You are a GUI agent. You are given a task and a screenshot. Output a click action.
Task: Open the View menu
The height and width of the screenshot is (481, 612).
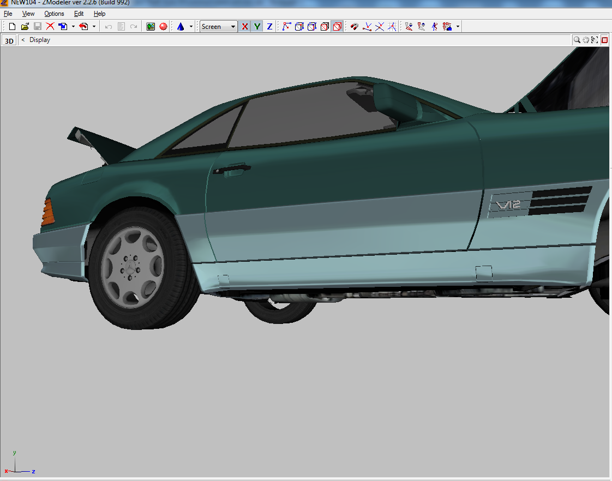(28, 14)
